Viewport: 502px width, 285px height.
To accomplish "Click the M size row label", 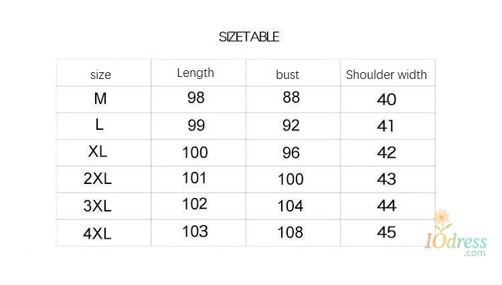I will pos(100,99).
